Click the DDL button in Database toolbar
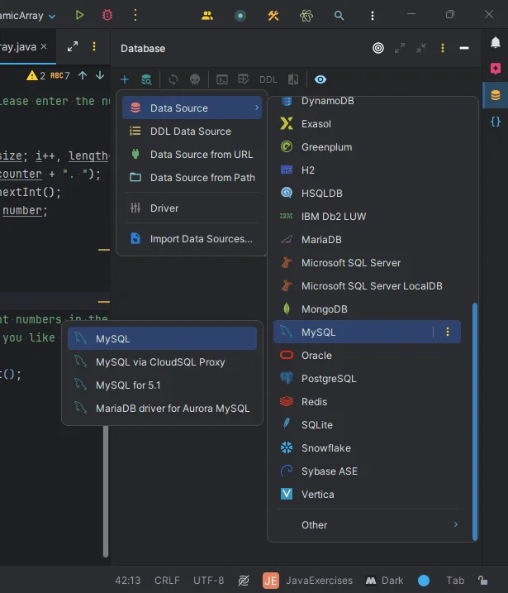The width and height of the screenshot is (508, 593). click(268, 79)
